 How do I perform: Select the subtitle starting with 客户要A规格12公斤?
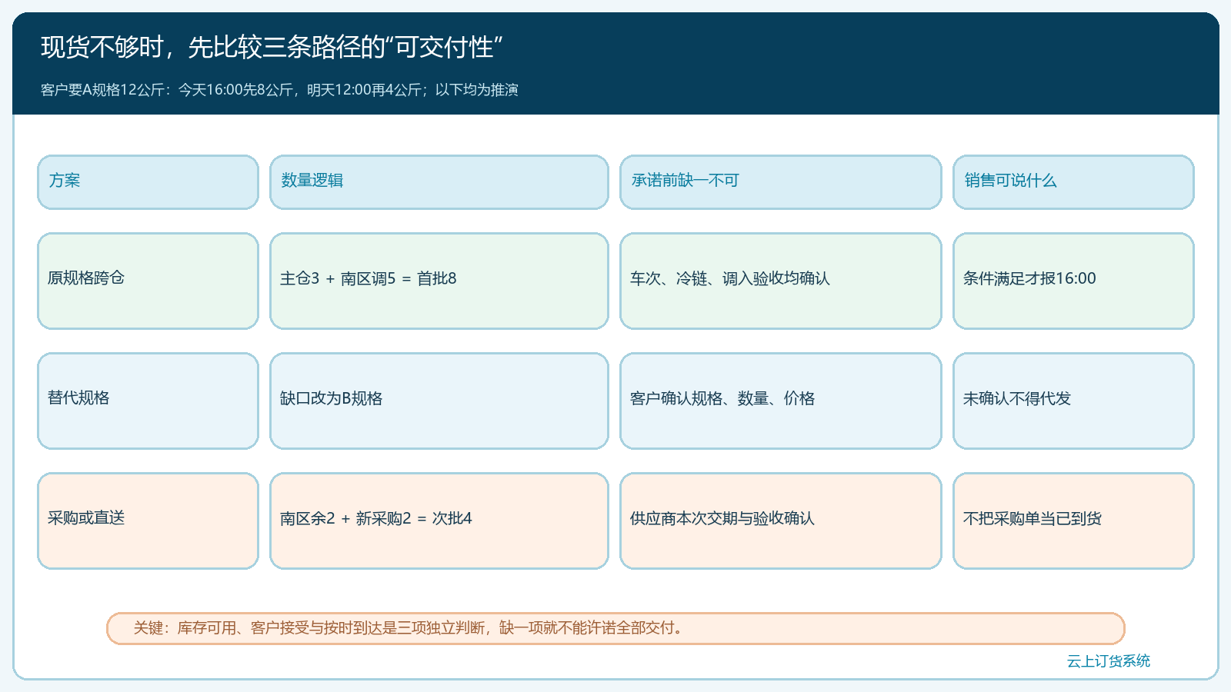pos(279,90)
